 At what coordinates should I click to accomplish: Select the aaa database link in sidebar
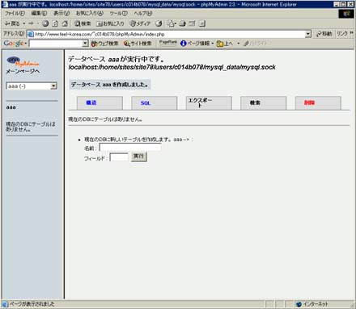[11, 107]
